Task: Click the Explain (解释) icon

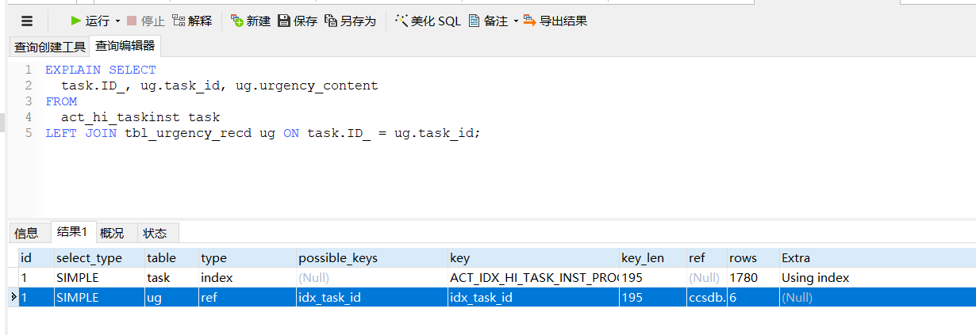Action: (x=179, y=21)
